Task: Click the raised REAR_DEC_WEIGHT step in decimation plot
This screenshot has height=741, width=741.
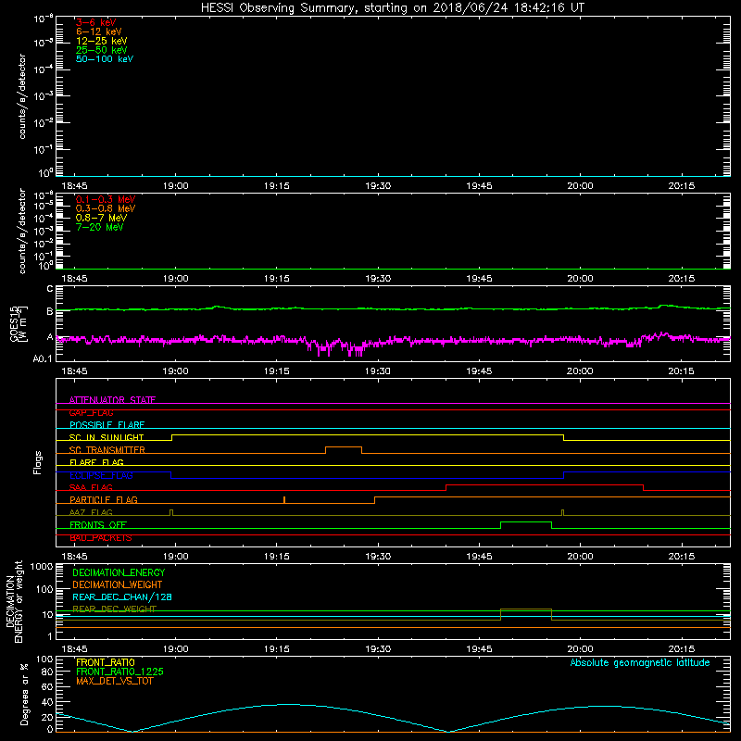Action: (x=526, y=609)
